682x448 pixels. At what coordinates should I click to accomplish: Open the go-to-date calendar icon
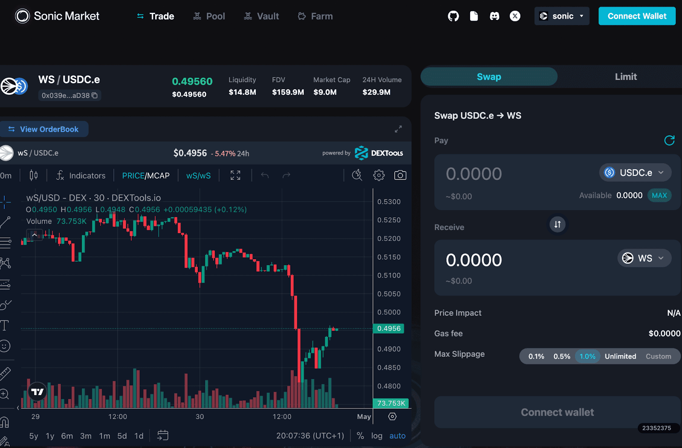(x=163, y=435)
